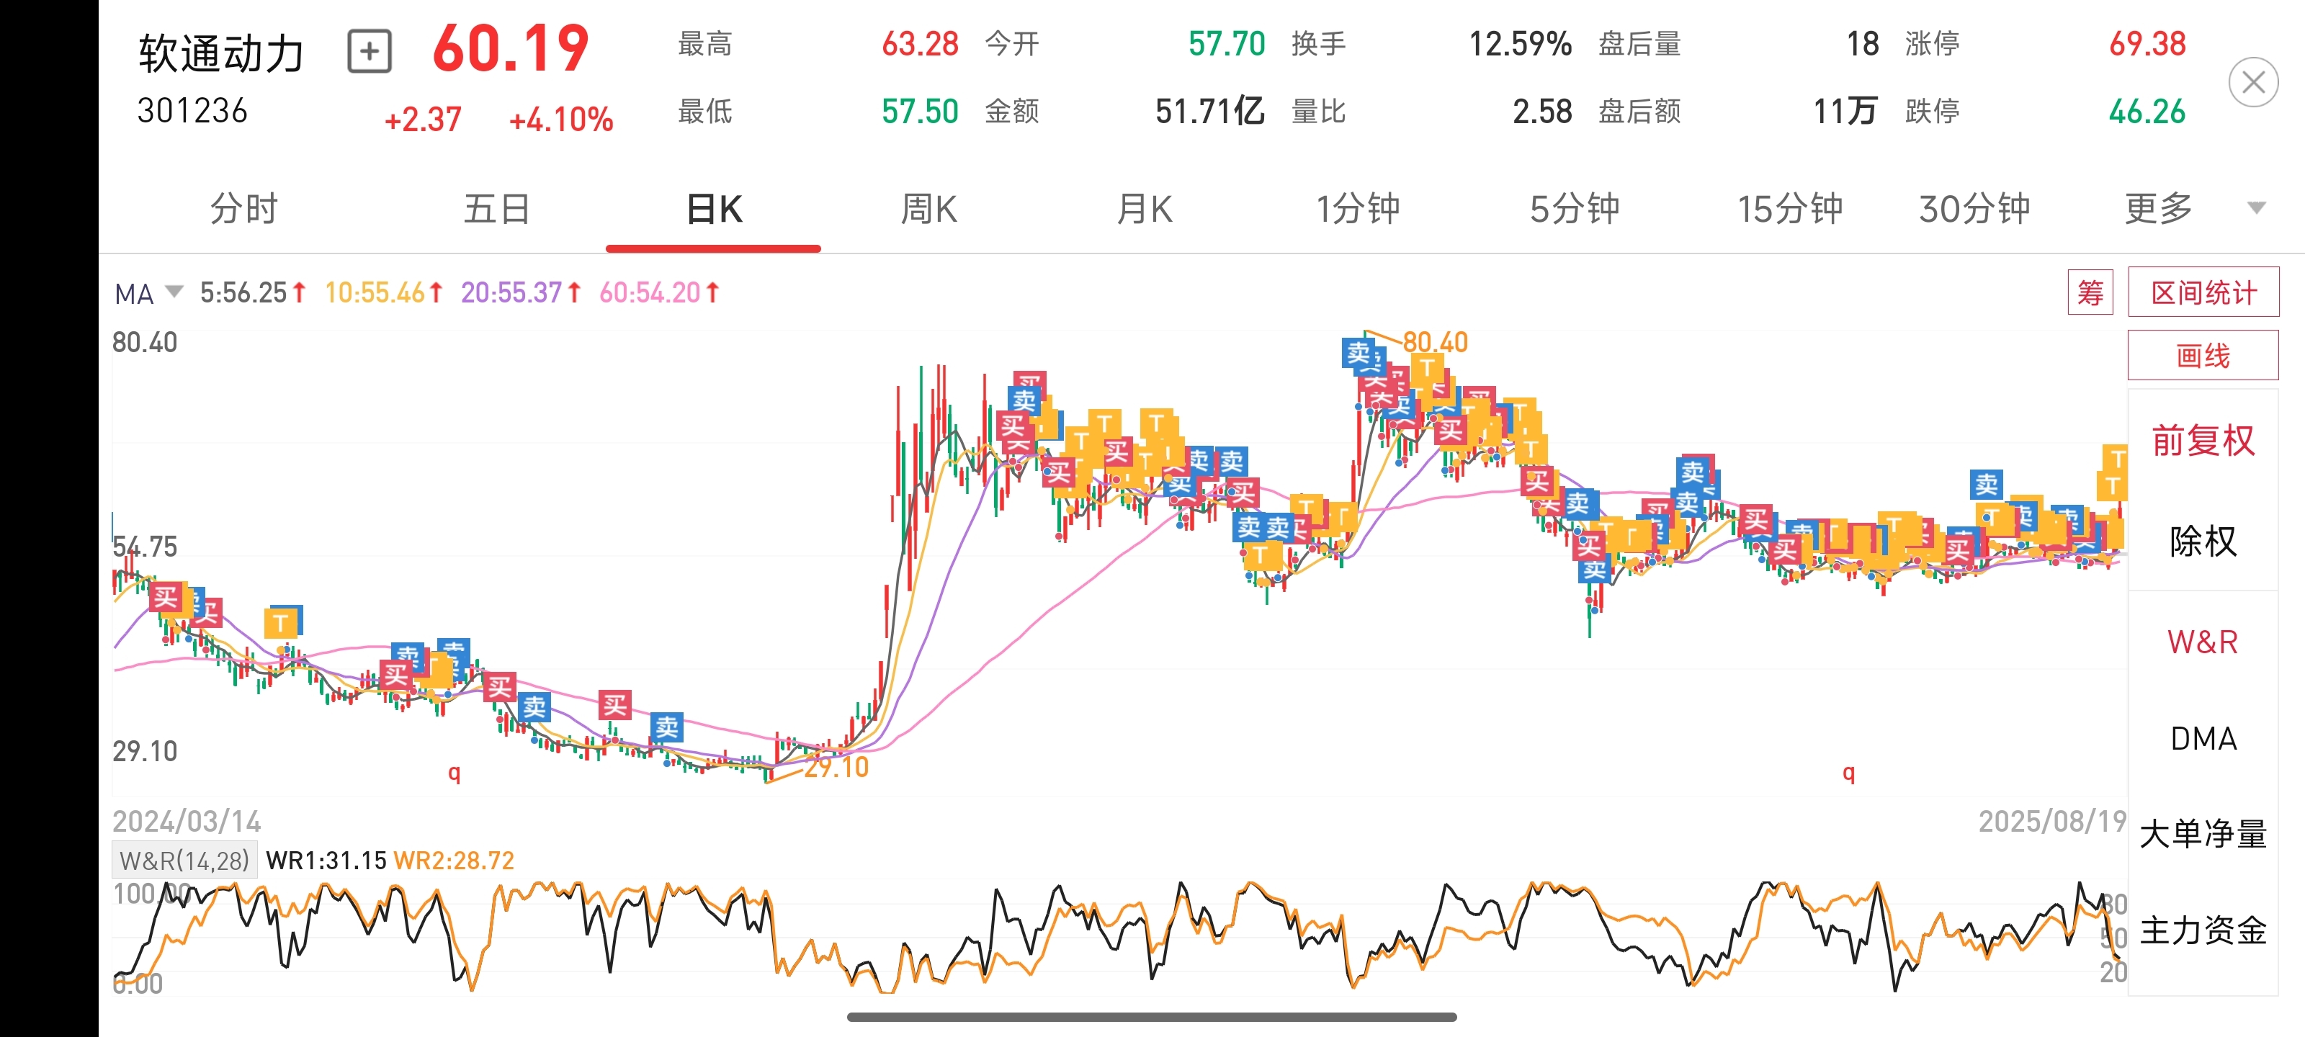Activate the 画线 drawing tool
The image size is (2305, 1037).
pos(2203,355)
